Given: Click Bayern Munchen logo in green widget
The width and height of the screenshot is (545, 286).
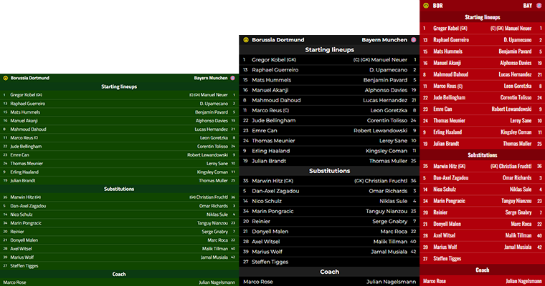Looking at the screenshot, I should click(233, 78).
